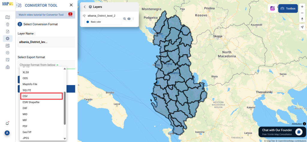This screenshot has height=142, width=307.
Task: Open albania_District_level_2 layer three-dot options
Action: pyautogui.click(x=133, y=19)
